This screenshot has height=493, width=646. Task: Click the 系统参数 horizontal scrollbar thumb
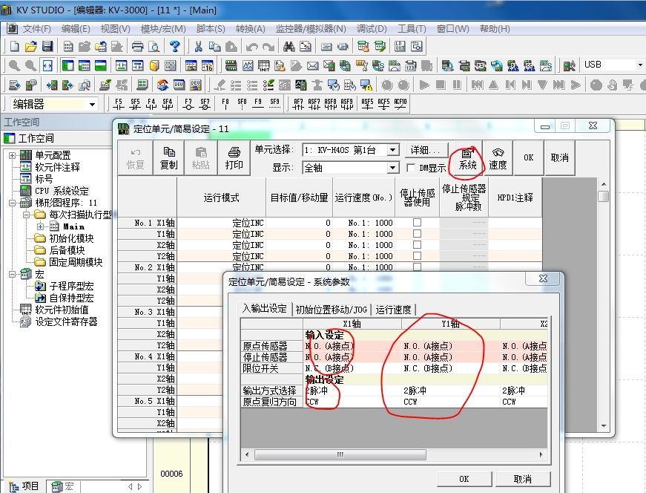(340, 454)
